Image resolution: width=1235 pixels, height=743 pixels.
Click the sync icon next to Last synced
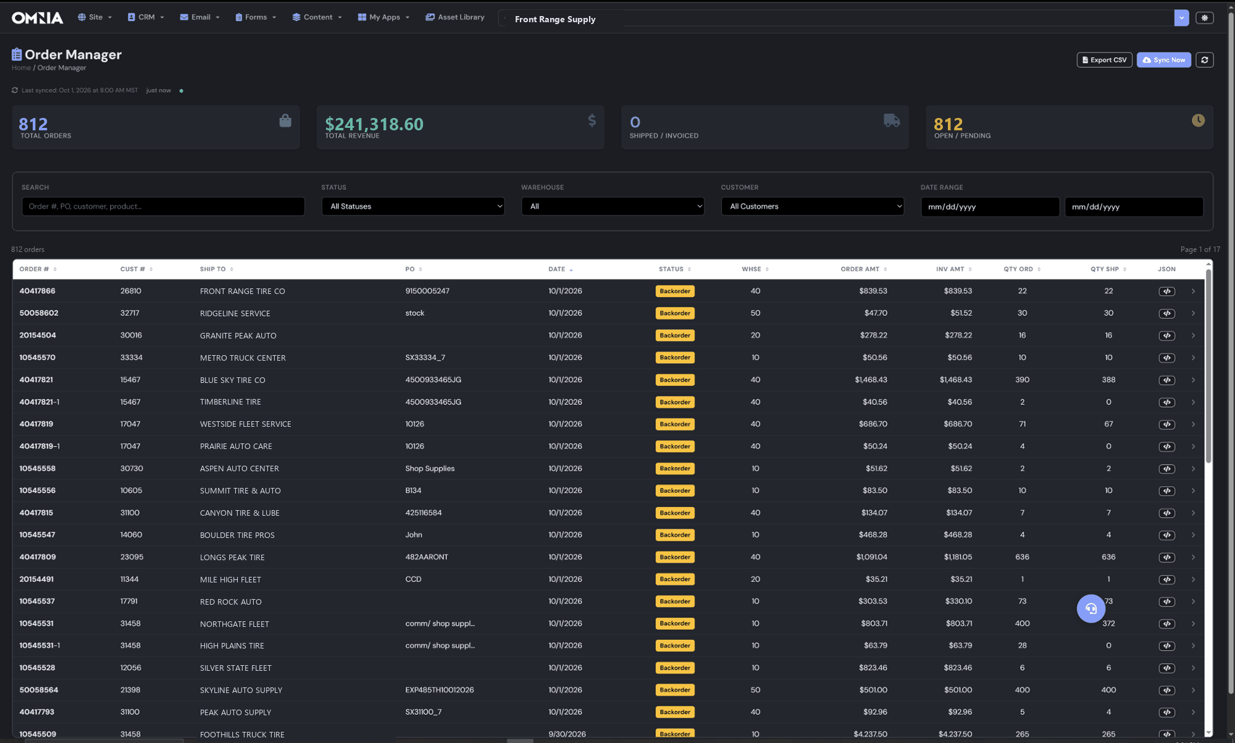point(15,90)
